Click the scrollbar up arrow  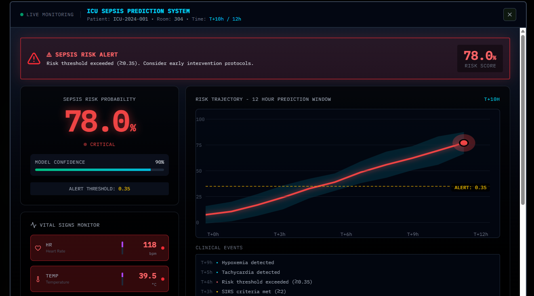tap(523, 31)
